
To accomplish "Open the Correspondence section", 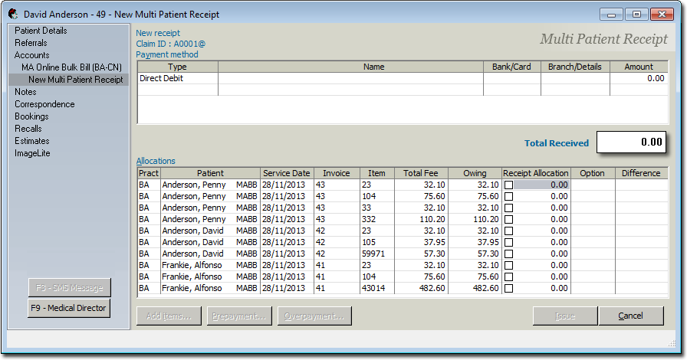I will [x=44, y=104].
